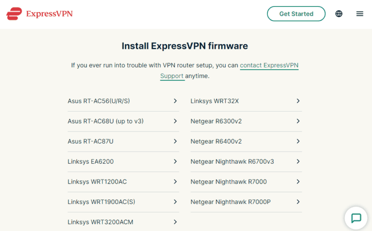Select the Asus RT-AC68U (up to v3) text

click(x=106, y=121)
